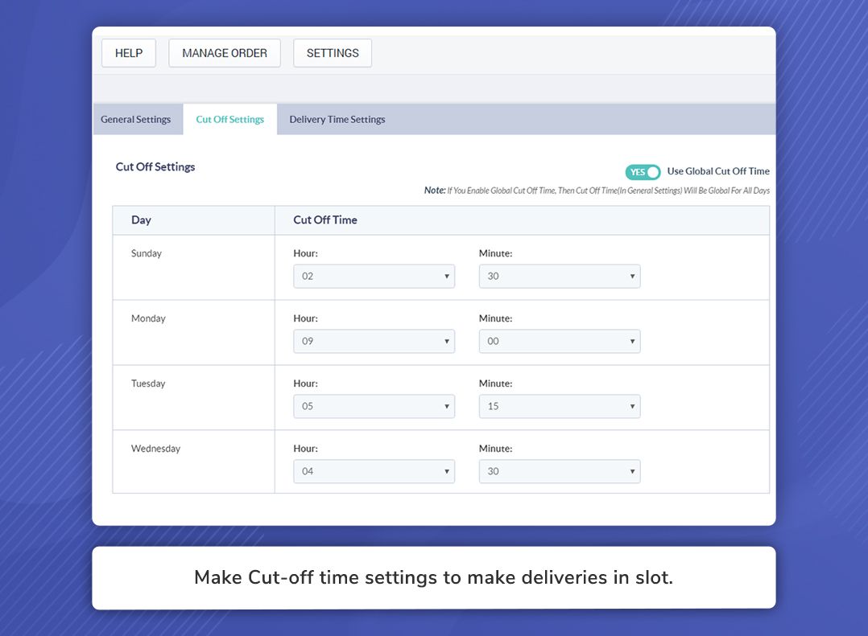Open the Tuesday Minute dropdown
This screenshot has height=636, width=868.
tap(559, 406)
